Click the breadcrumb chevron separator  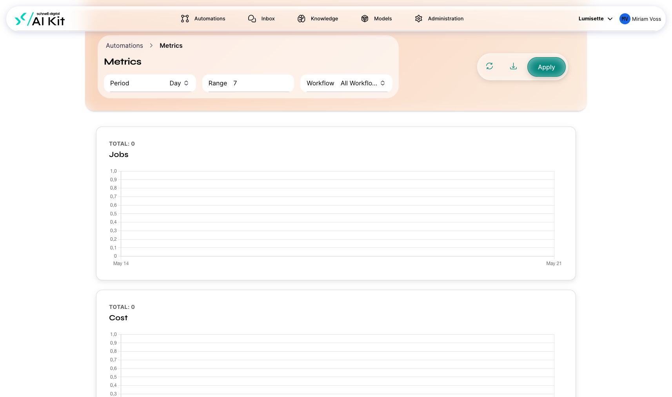151,45
